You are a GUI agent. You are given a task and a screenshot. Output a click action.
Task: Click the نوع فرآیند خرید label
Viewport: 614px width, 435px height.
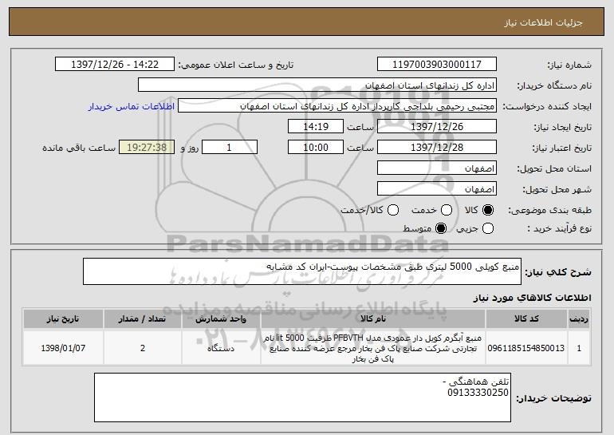coord(560,228)
